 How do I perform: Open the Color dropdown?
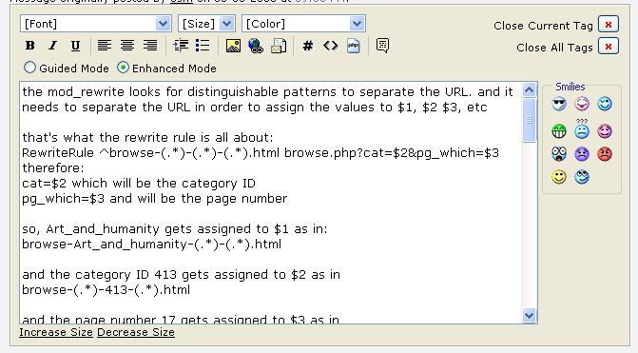[x=303, y=24]
